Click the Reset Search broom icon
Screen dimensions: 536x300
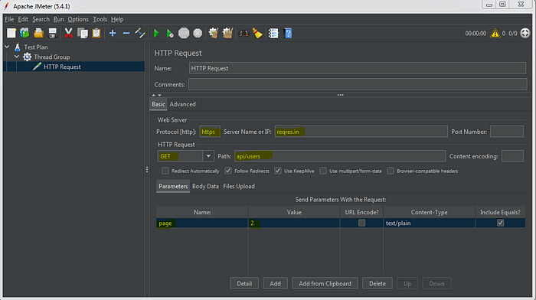257,33
